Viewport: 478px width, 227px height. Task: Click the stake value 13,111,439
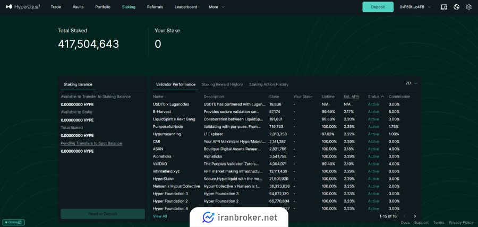(279, 171)
